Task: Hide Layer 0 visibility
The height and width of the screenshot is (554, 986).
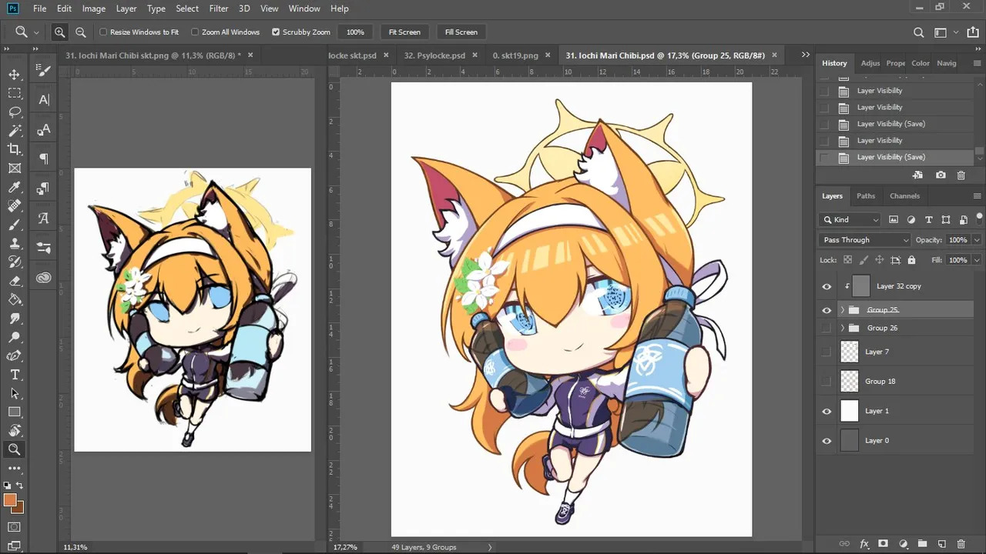Action: pos(827,441)
